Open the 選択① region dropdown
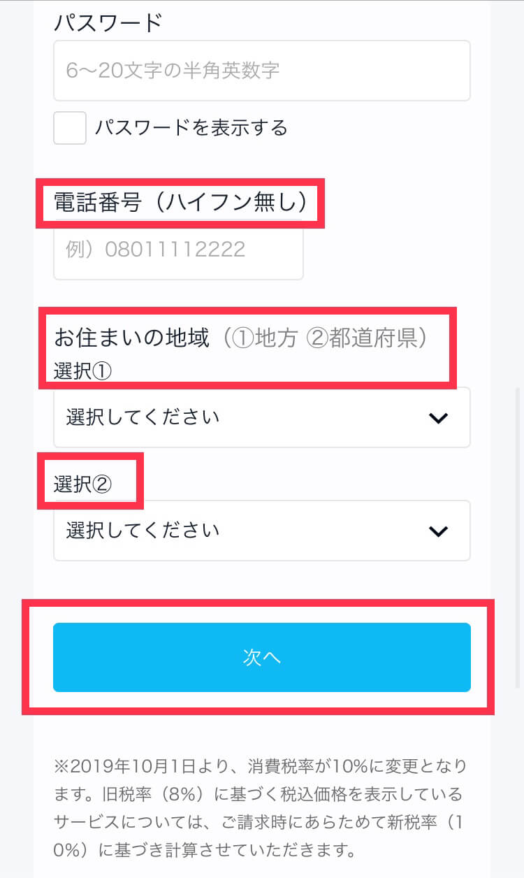The width and height of the screenshot is (524, 878). tap(262, 417)
